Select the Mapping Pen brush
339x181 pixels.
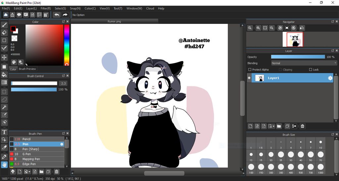[37, 159]
